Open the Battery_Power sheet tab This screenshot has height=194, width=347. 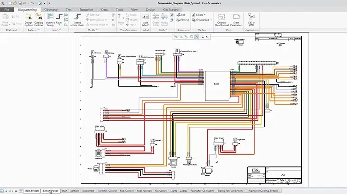(50, 191)
